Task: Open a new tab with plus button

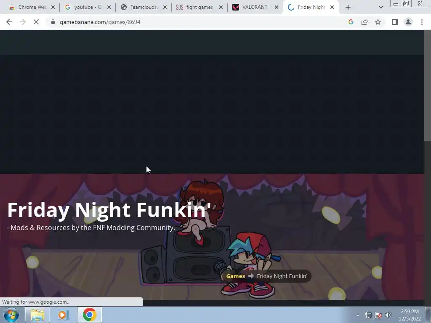Action: click(348, 8)
